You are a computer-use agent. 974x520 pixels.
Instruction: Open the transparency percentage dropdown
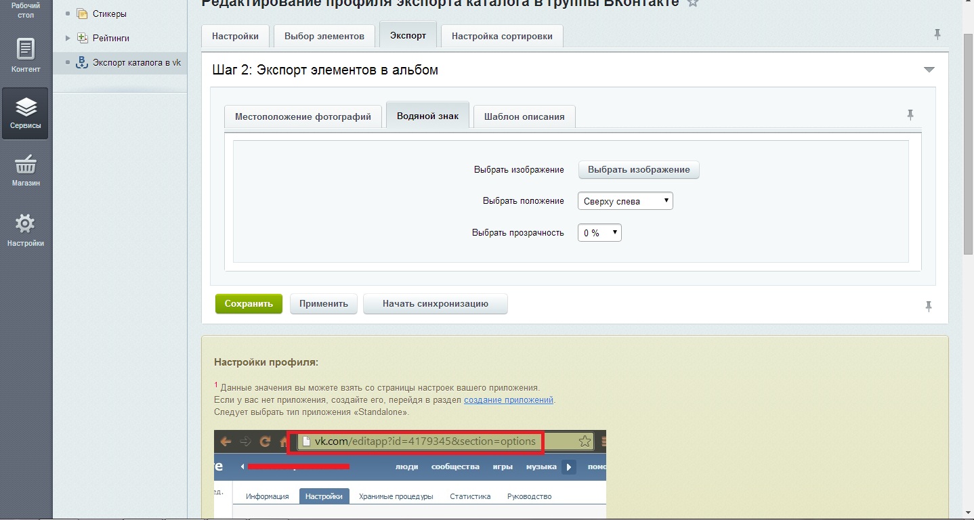pos(599,232)
